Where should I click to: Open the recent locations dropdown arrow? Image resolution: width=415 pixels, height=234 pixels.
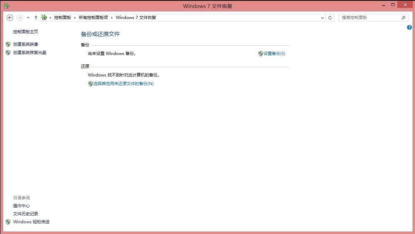28,18
